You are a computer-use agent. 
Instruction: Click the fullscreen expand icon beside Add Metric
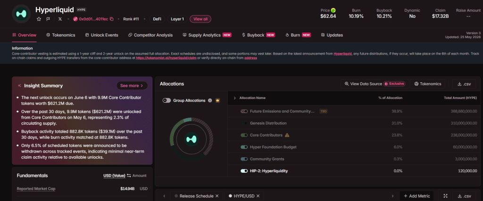445,196
